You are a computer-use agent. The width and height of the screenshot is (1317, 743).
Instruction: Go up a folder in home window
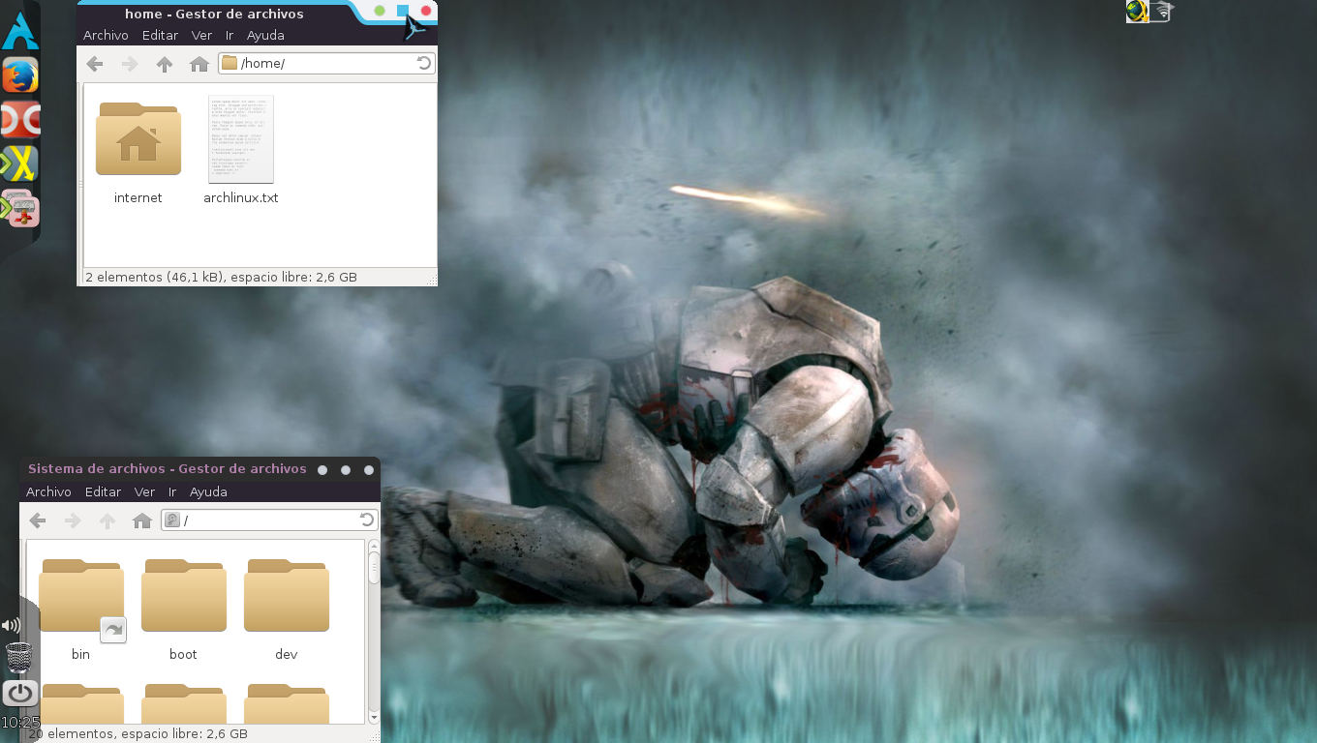point(165,64)
